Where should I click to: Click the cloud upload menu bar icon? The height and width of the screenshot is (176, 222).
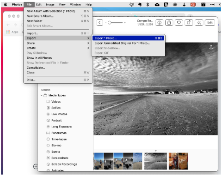pos(157,5)
